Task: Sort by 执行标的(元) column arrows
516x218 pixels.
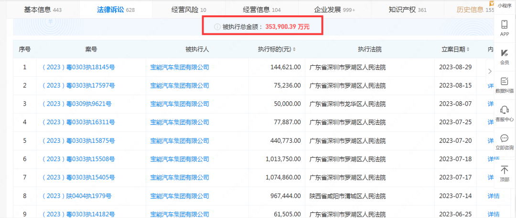Action: [294, 50]
